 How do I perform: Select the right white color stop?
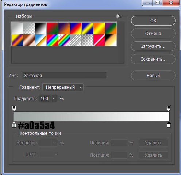[x=169, y=125]
